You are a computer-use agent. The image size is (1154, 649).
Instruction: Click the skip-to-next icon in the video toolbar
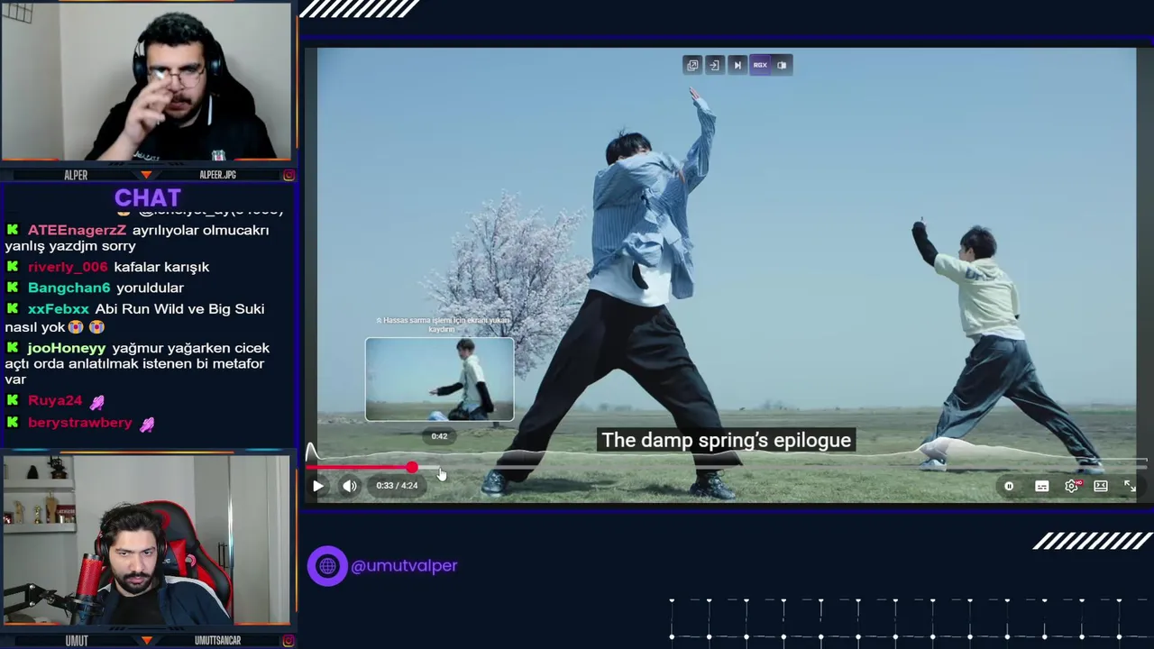(737, 65)
